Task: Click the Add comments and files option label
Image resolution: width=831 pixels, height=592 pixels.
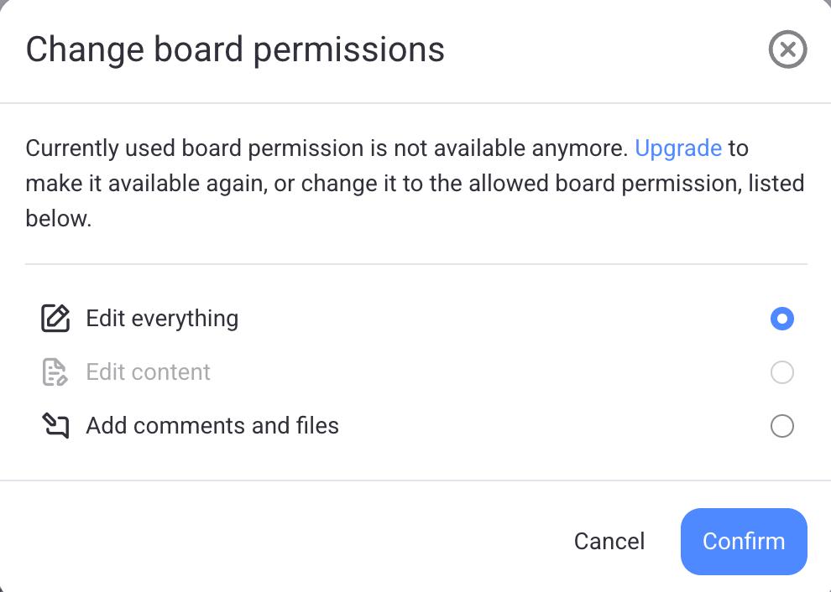Action: click(212, 426)
